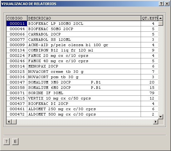The width and height of the screenshot is (171, 151).
Task: Click the vertical scrollbar up arrow
Action: pos(160,18)
